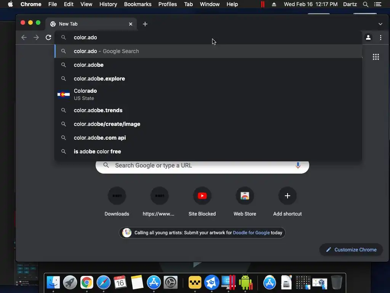Select the Colorado US State suggestion

point(208,95)
